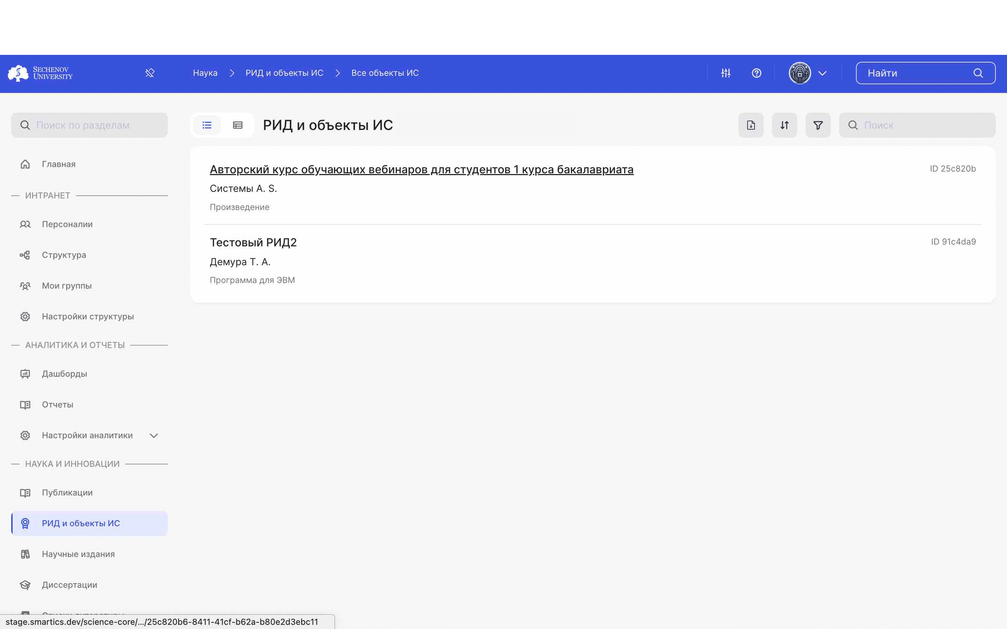Viewport: 1007px width, 629px height.
Task: Open the filter funnel button
Action: (818, 125)
